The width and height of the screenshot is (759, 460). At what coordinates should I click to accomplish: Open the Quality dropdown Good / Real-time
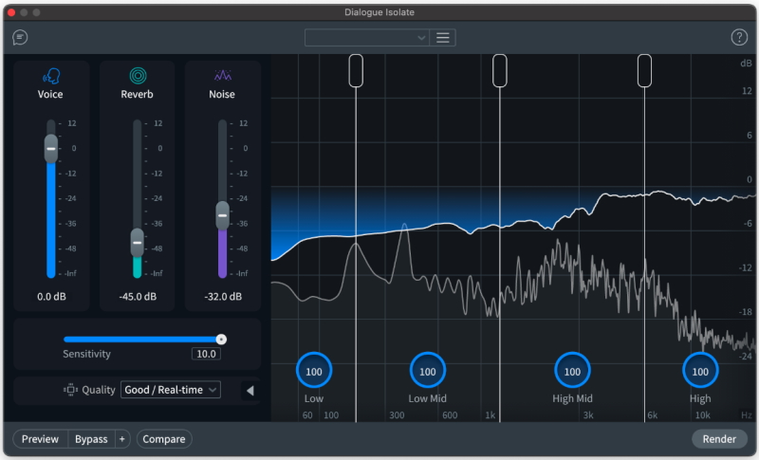(x=171, y=390)
